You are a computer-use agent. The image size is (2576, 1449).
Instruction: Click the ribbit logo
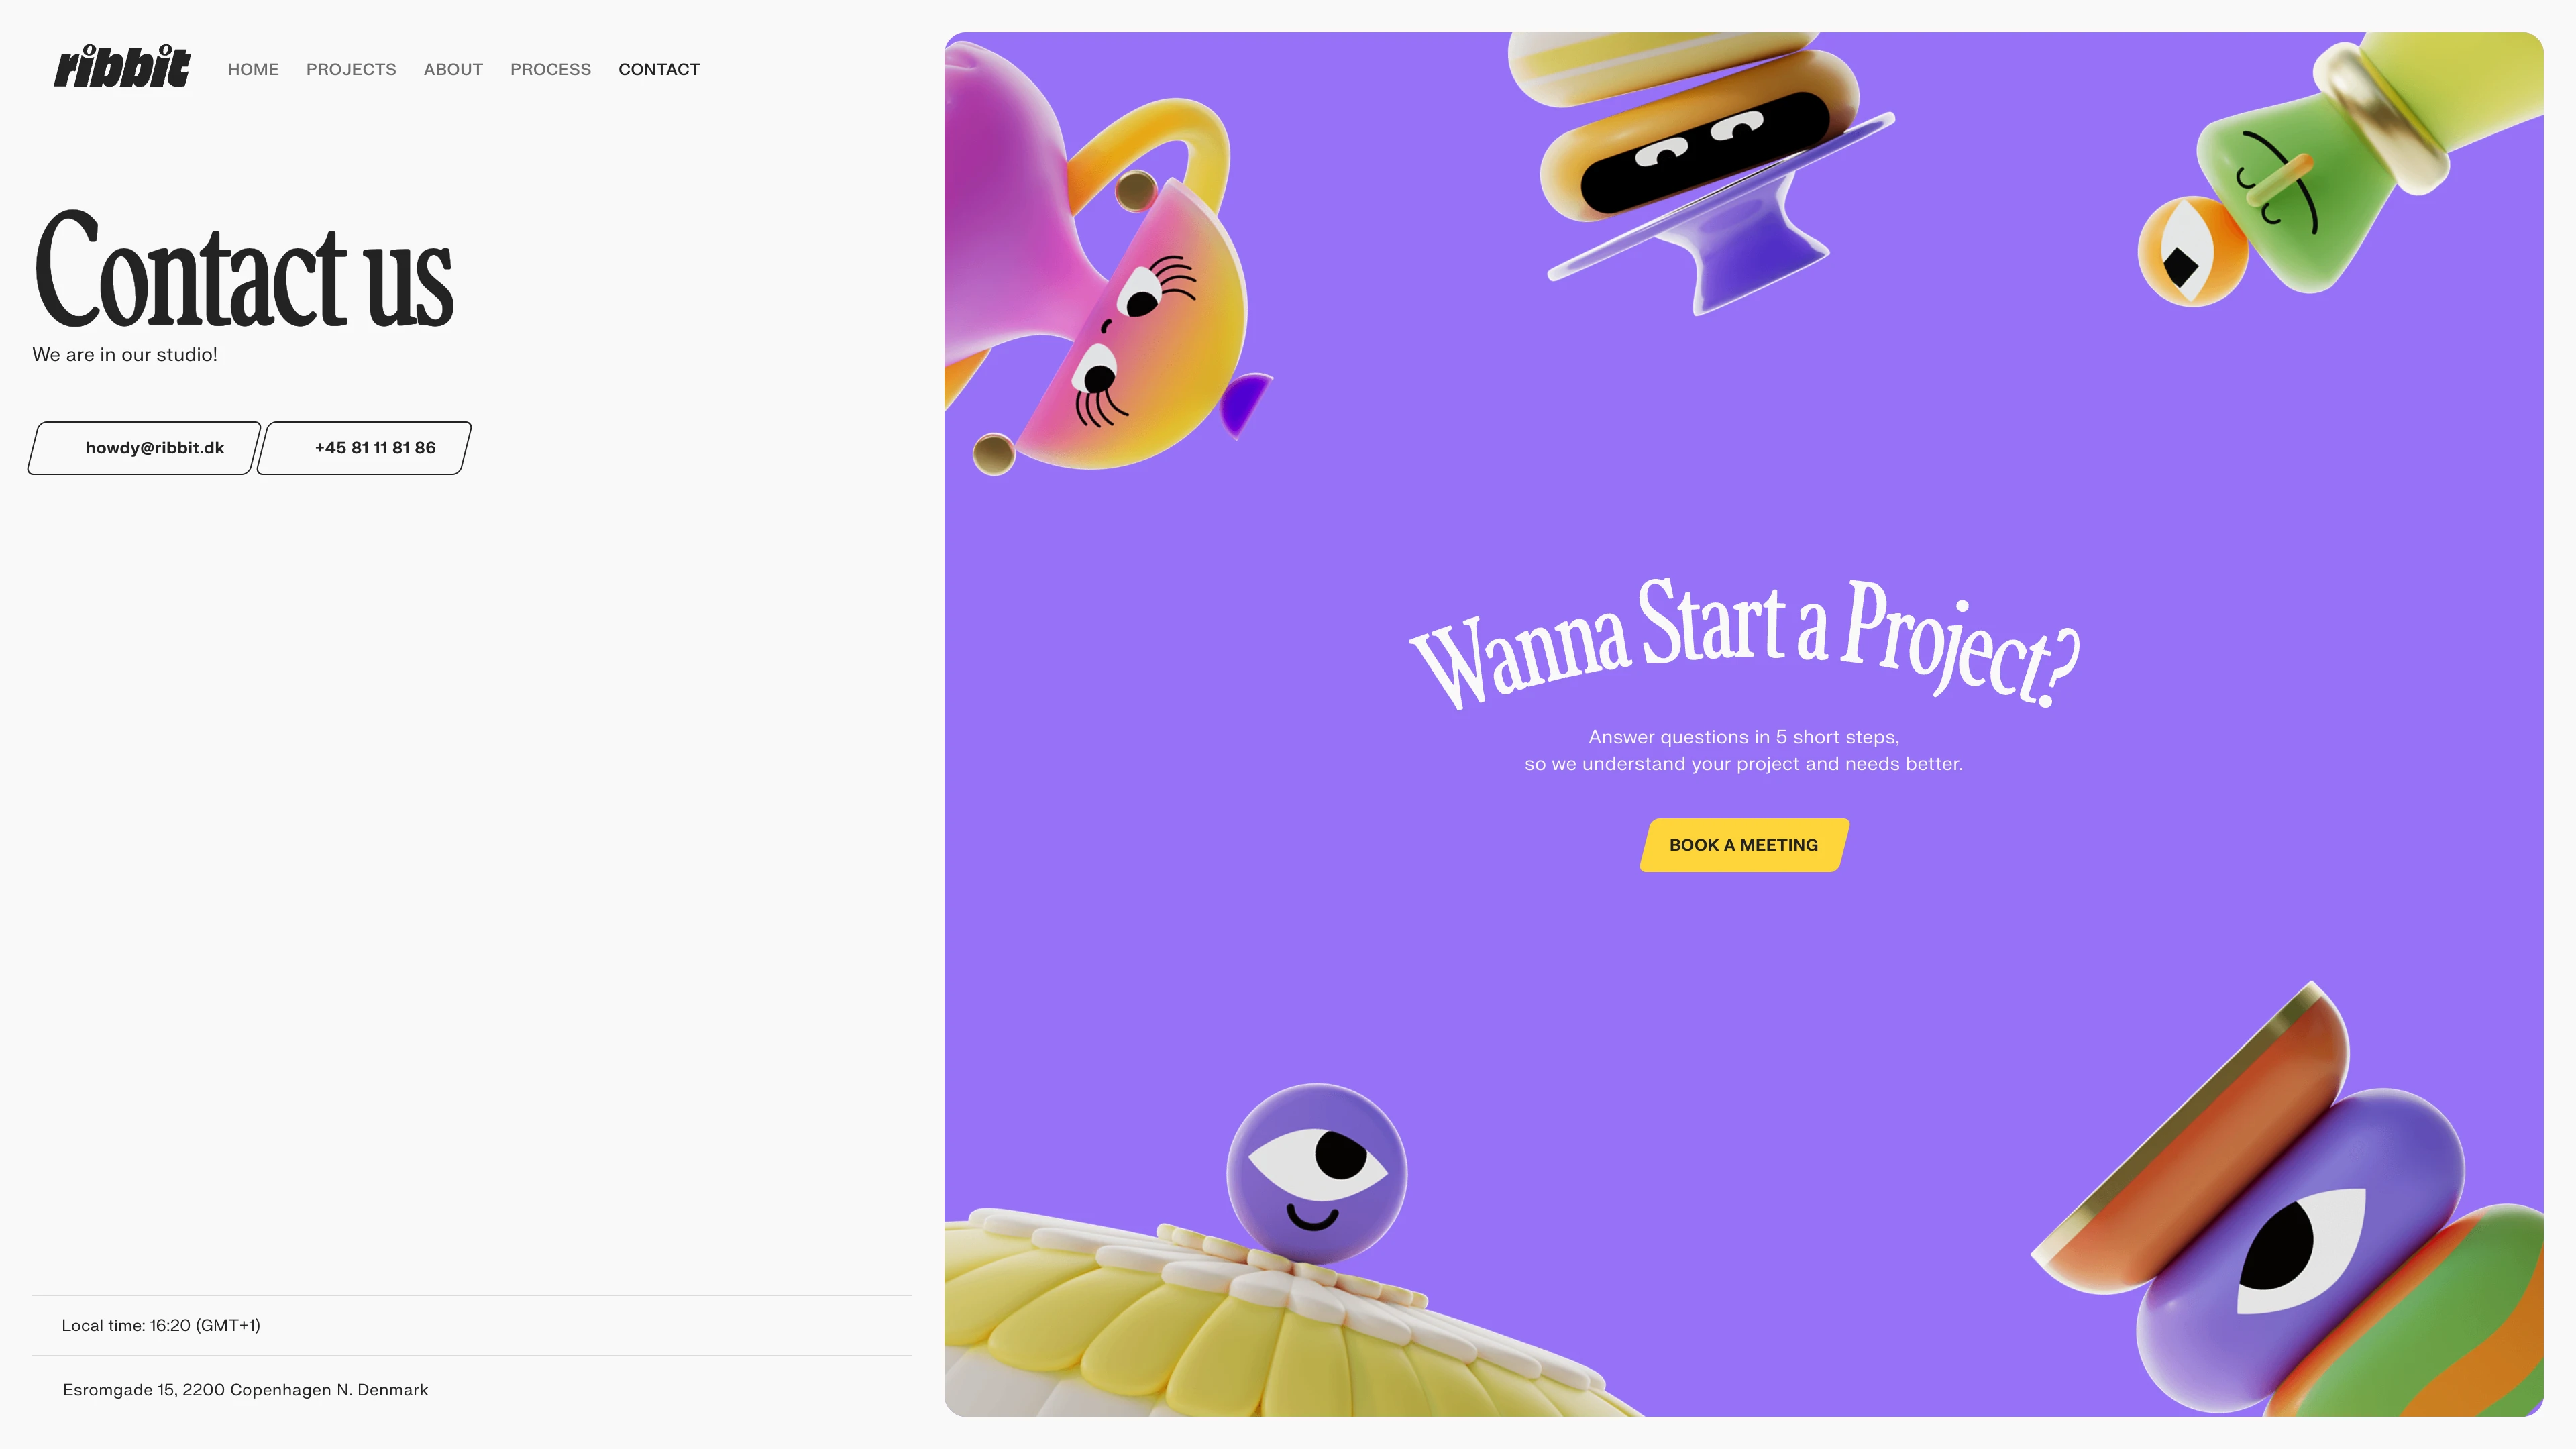click(x=122, y=66)
